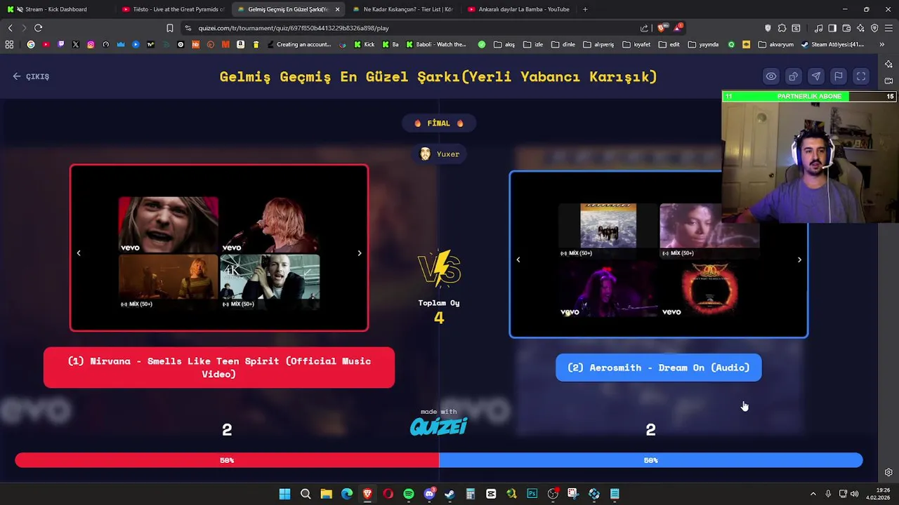Expand the izle bookmarks folder
The height and width of the screenshot is (505, 899).
click(533, 44)
